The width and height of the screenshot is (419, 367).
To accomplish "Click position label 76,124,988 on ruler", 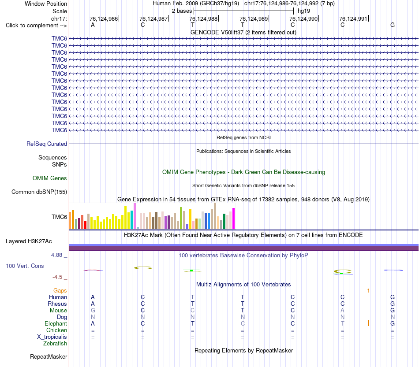I will coord(203,19).
